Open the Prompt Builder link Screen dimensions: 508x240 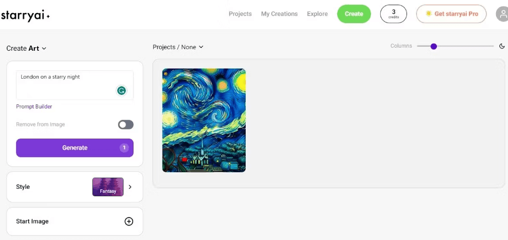click(x=34, y=106)
